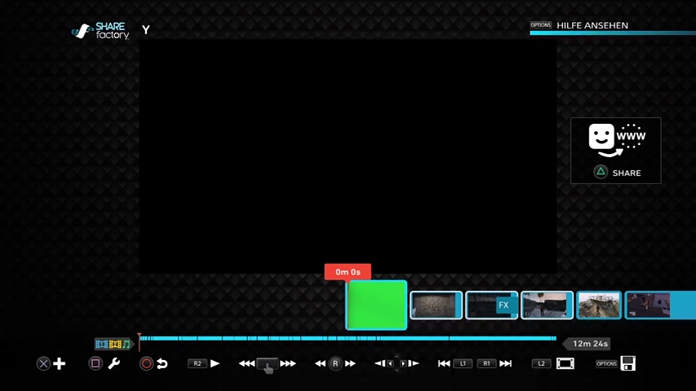Click HILFE ANSEHEN help option

click(x=592, y=25)
